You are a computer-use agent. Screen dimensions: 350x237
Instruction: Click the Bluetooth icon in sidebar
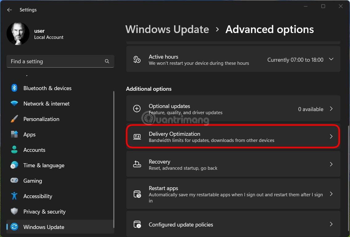(x=14, y=88)
